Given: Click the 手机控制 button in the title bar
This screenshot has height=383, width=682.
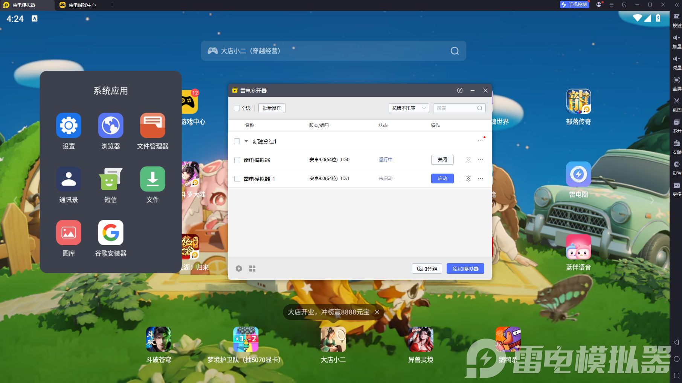Looking at the screenshot, I should click(575, 5).
